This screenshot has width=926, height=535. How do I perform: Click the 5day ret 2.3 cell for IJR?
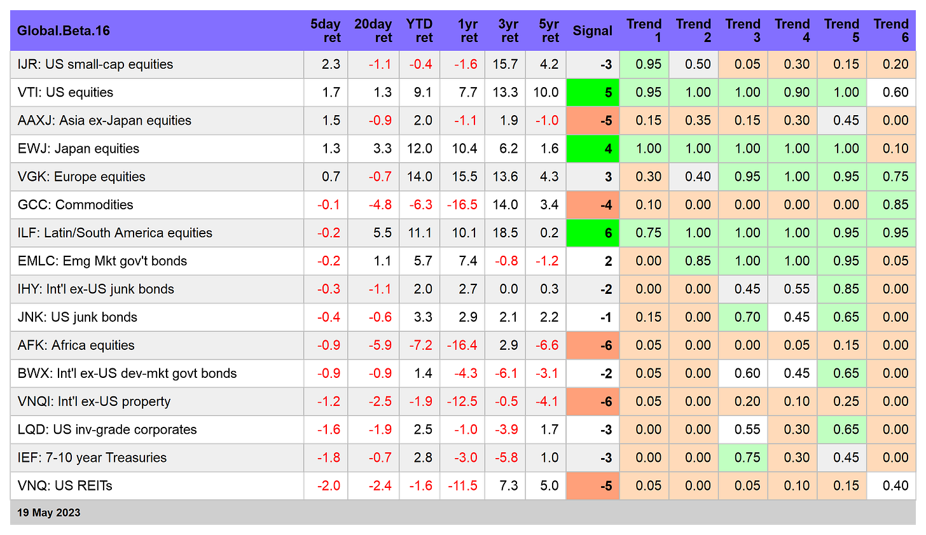pos(326,64)
